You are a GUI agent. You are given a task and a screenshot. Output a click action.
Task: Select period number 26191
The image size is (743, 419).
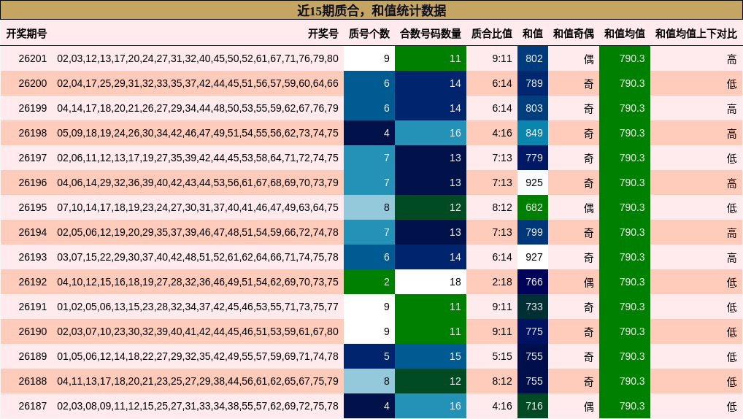33,307
